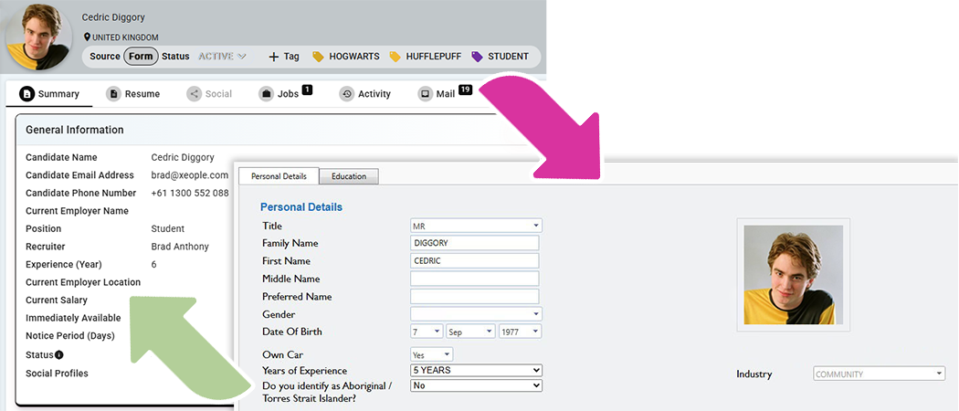Open the ACTIVE status dropdown
The image size is (959, 411).
tap(222, 57)
